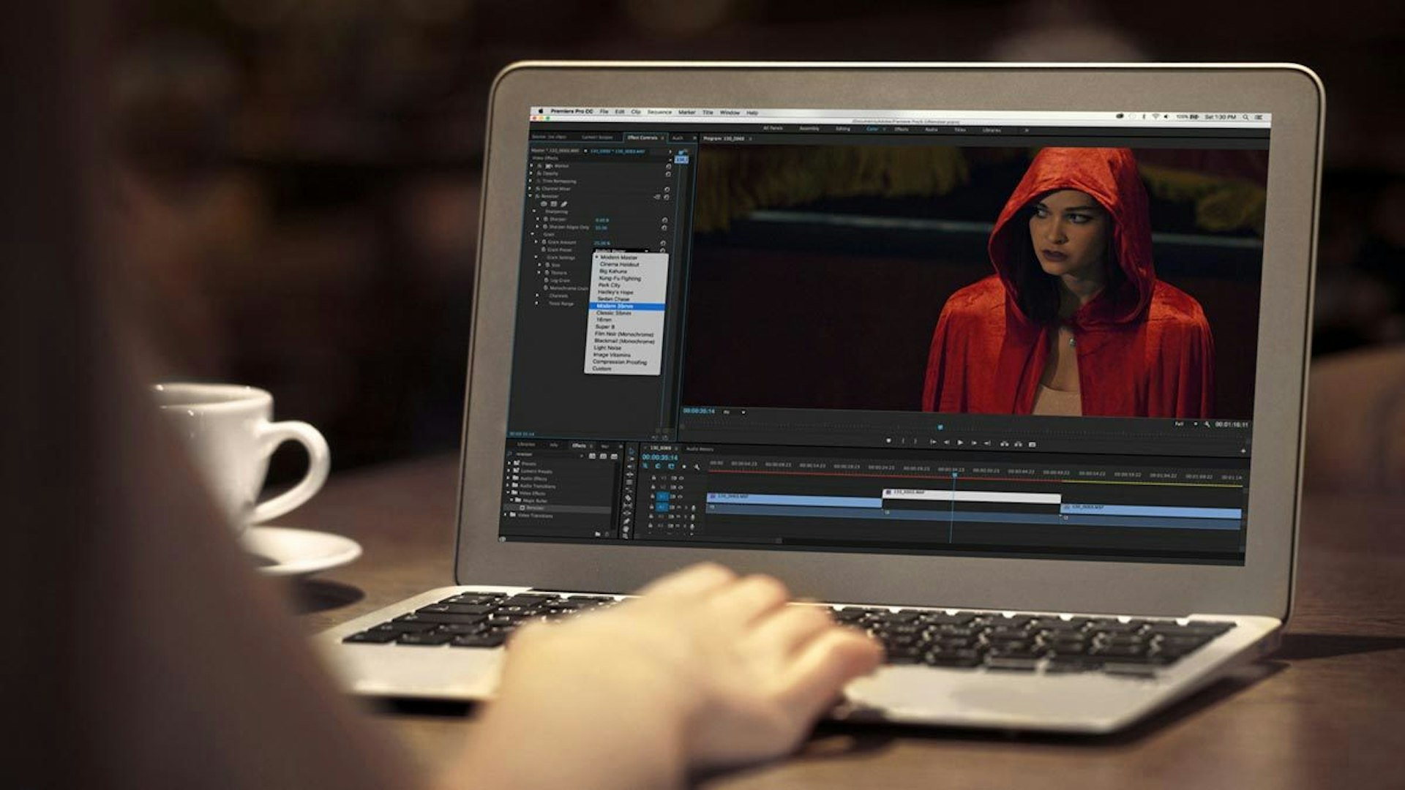Expand the Audio Effects folder
Viewport: 1405px width, 790px height.
[x=508, y=478]
